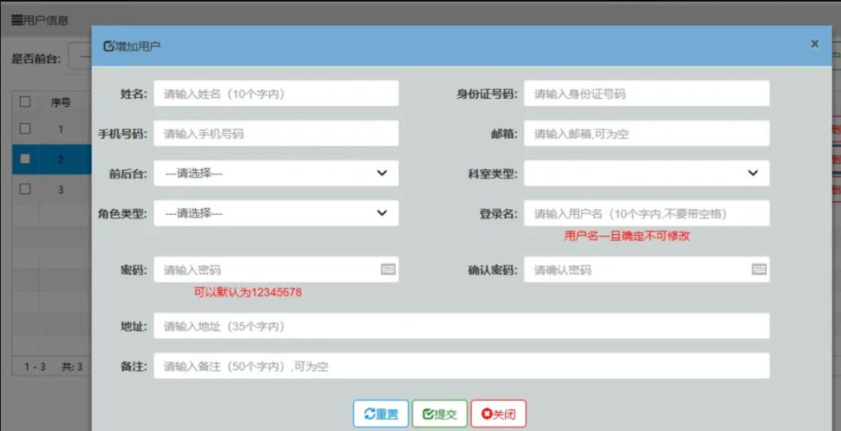Viewport: 841px width, 431px height.
Task: Click keyboard icon in 密码 field
Action: (x=388, y=269)
